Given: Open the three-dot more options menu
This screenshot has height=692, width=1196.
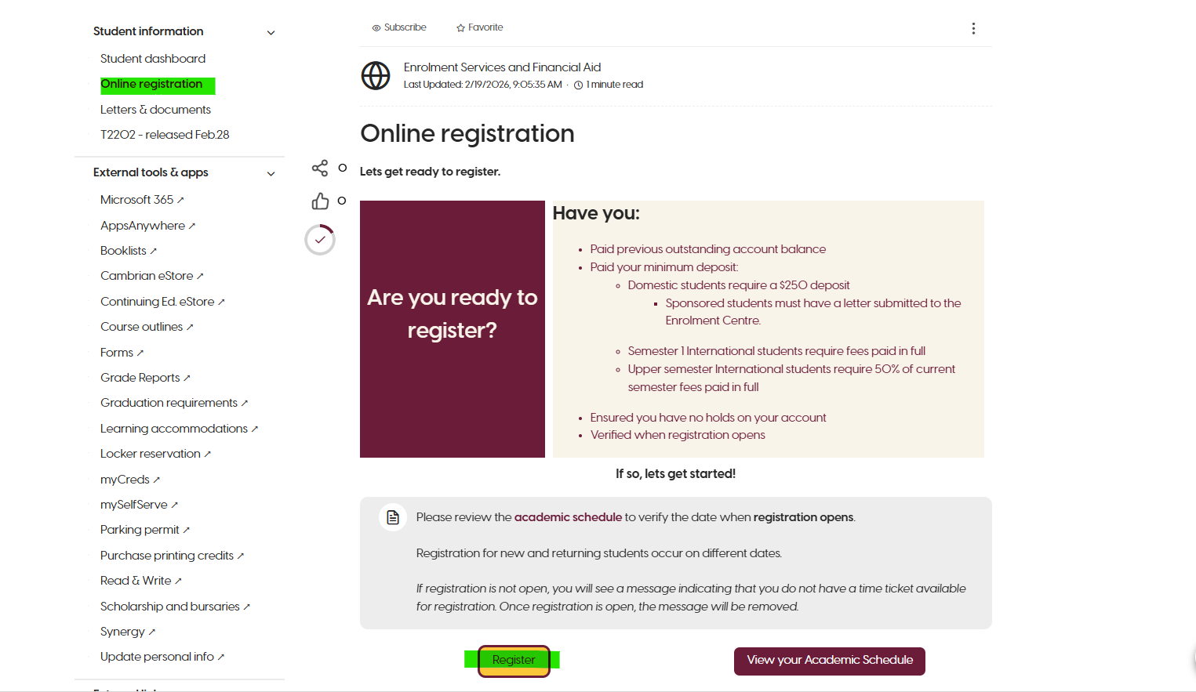Looking at the screenshot, I should coord(973,28).
